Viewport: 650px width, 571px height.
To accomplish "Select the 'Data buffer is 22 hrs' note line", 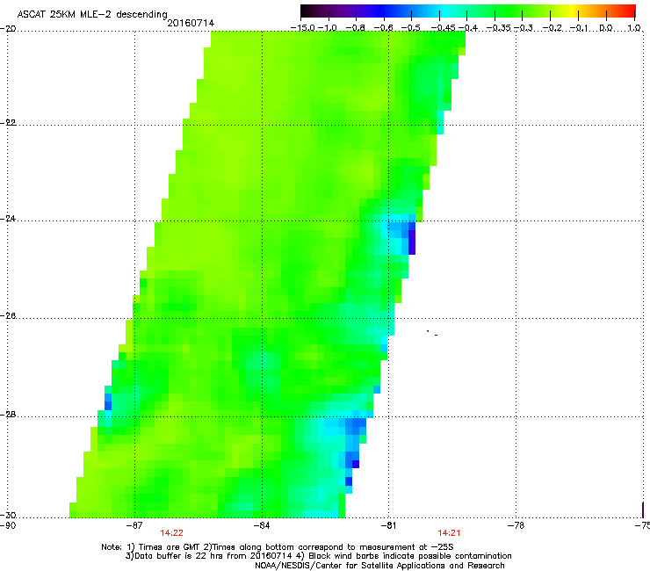I will (318, 556).
